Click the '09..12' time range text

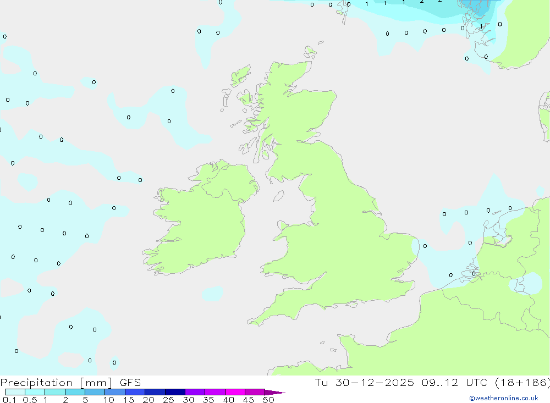440,383
